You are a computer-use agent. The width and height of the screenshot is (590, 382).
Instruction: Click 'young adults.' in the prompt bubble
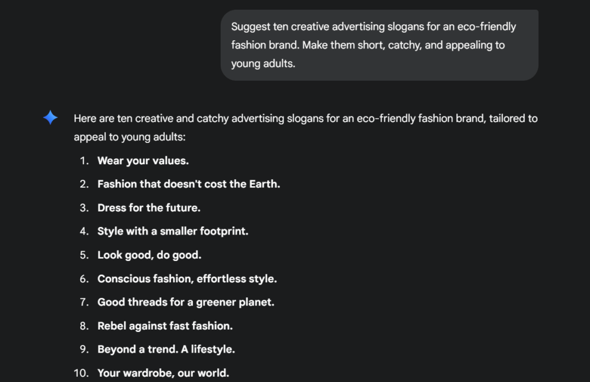pos(263,63)
